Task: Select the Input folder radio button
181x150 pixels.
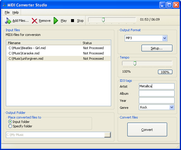Action: pyautogui.click(x=10, y=122)
